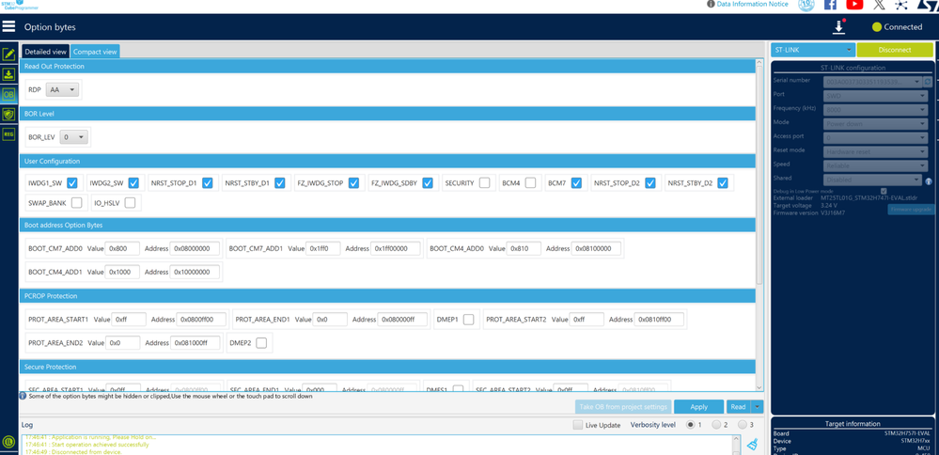Screen dimensions: 939x455
Task: Select verbosity level 3 radio
Action: point(743,425)
